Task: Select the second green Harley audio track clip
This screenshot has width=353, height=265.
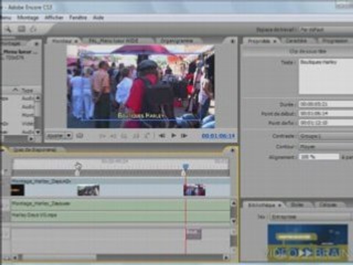Action: 121,216
